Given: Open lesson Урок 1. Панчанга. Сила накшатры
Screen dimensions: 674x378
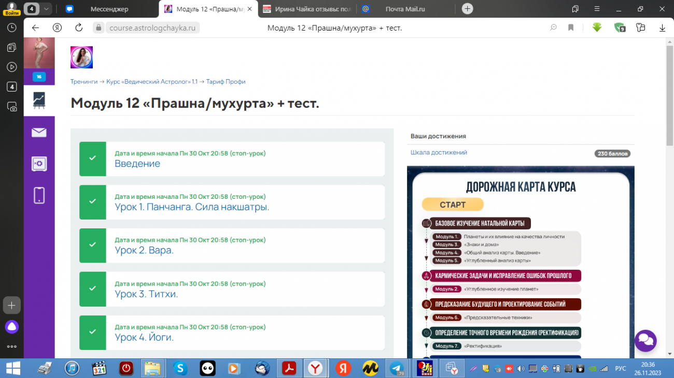Looking at the screenshot, I should pos(192,207).
